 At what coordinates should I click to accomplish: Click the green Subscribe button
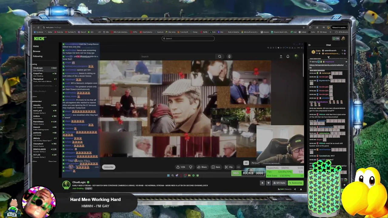[296, 183]
